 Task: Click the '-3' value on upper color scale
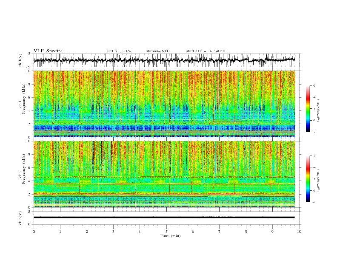(x=314, y=85)
